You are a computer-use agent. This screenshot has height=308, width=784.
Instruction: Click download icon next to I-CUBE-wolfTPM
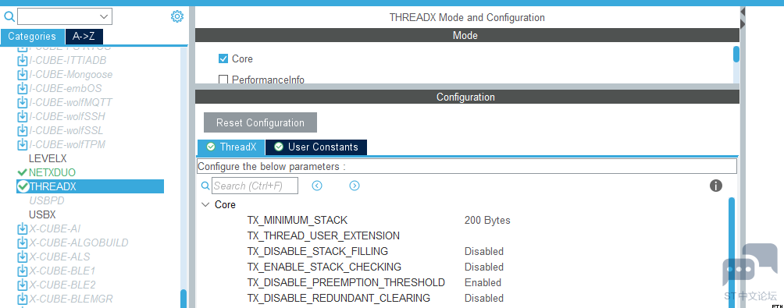[22, 144]
